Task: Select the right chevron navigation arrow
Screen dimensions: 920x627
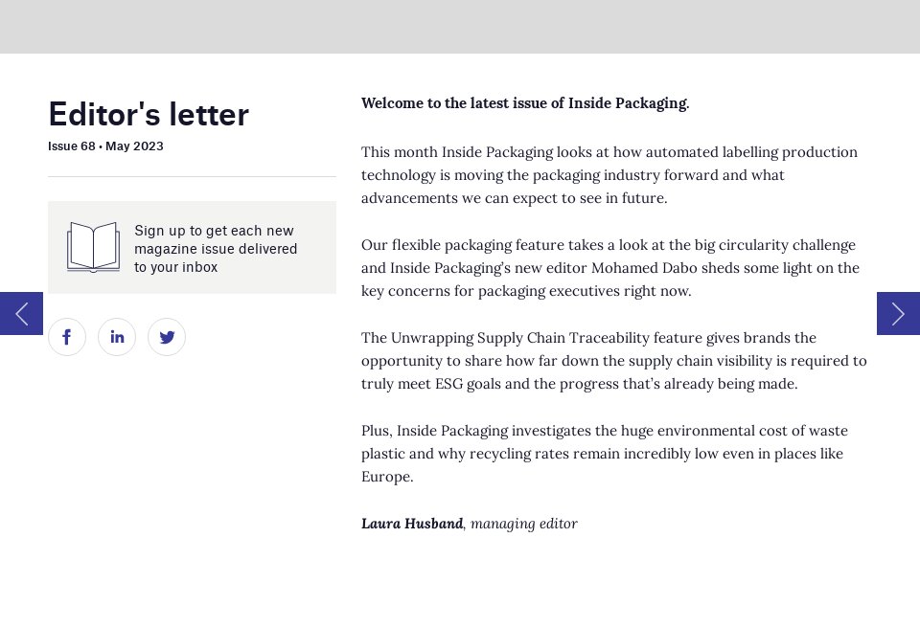Action: pyautogui.click(x=898, y=313)
